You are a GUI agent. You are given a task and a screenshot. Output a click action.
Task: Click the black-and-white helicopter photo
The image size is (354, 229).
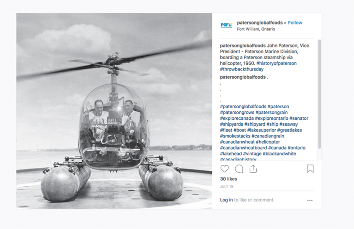114,111
